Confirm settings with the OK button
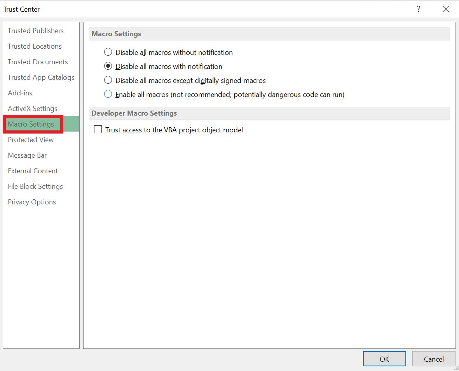 click(x=384, y=359)
